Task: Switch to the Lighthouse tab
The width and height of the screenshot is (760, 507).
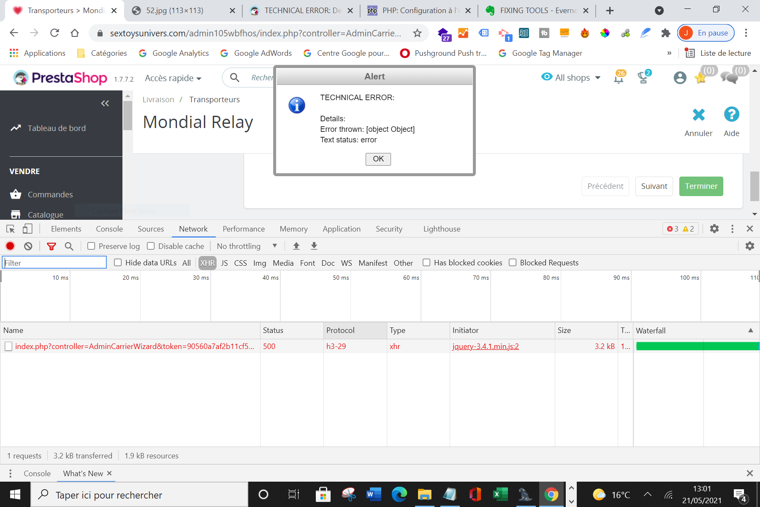Action: click(442, 229)
